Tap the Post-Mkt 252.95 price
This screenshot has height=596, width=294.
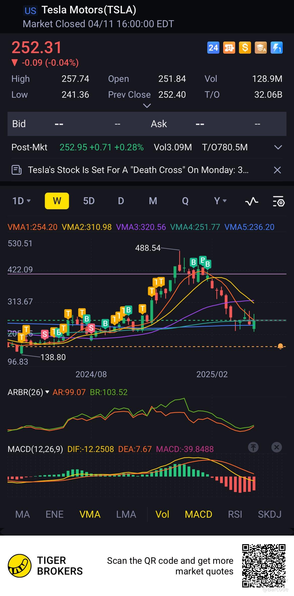pyautogui.click(x=73, y=147)
